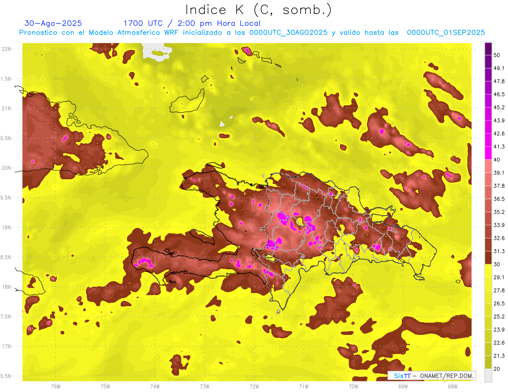The width and height of the screenshot is (508, 392).
Task: Click the "23.9" color scale value
Action: [x=499, y=330]
